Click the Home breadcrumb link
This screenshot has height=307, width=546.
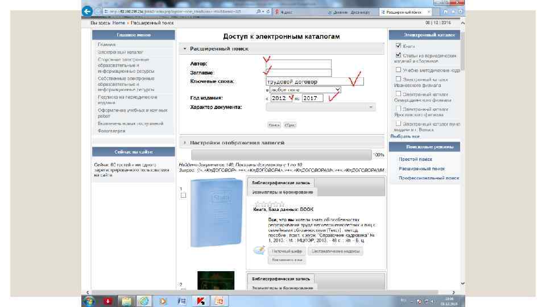tap(118, 23)
